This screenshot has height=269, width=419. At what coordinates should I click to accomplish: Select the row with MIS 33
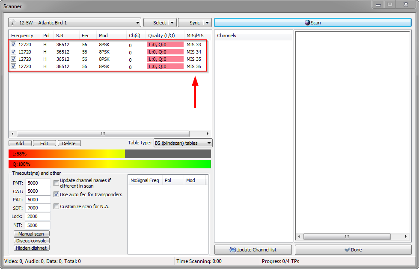(x=108, y=45)
